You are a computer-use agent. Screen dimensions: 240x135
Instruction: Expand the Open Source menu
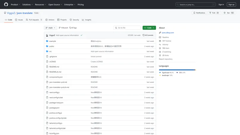coord(55,4)
